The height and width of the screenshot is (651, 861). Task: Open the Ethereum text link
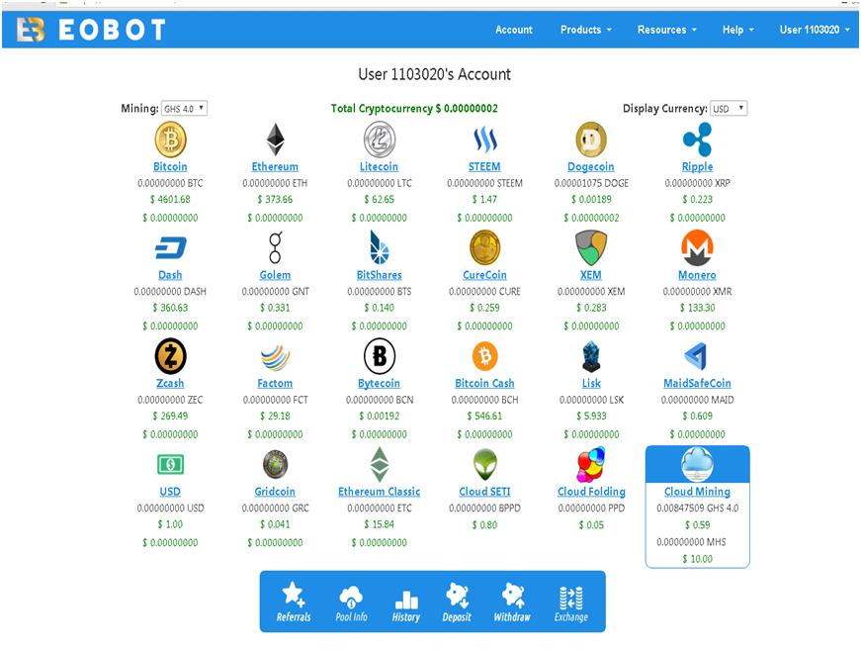click(x=275, y=166)
